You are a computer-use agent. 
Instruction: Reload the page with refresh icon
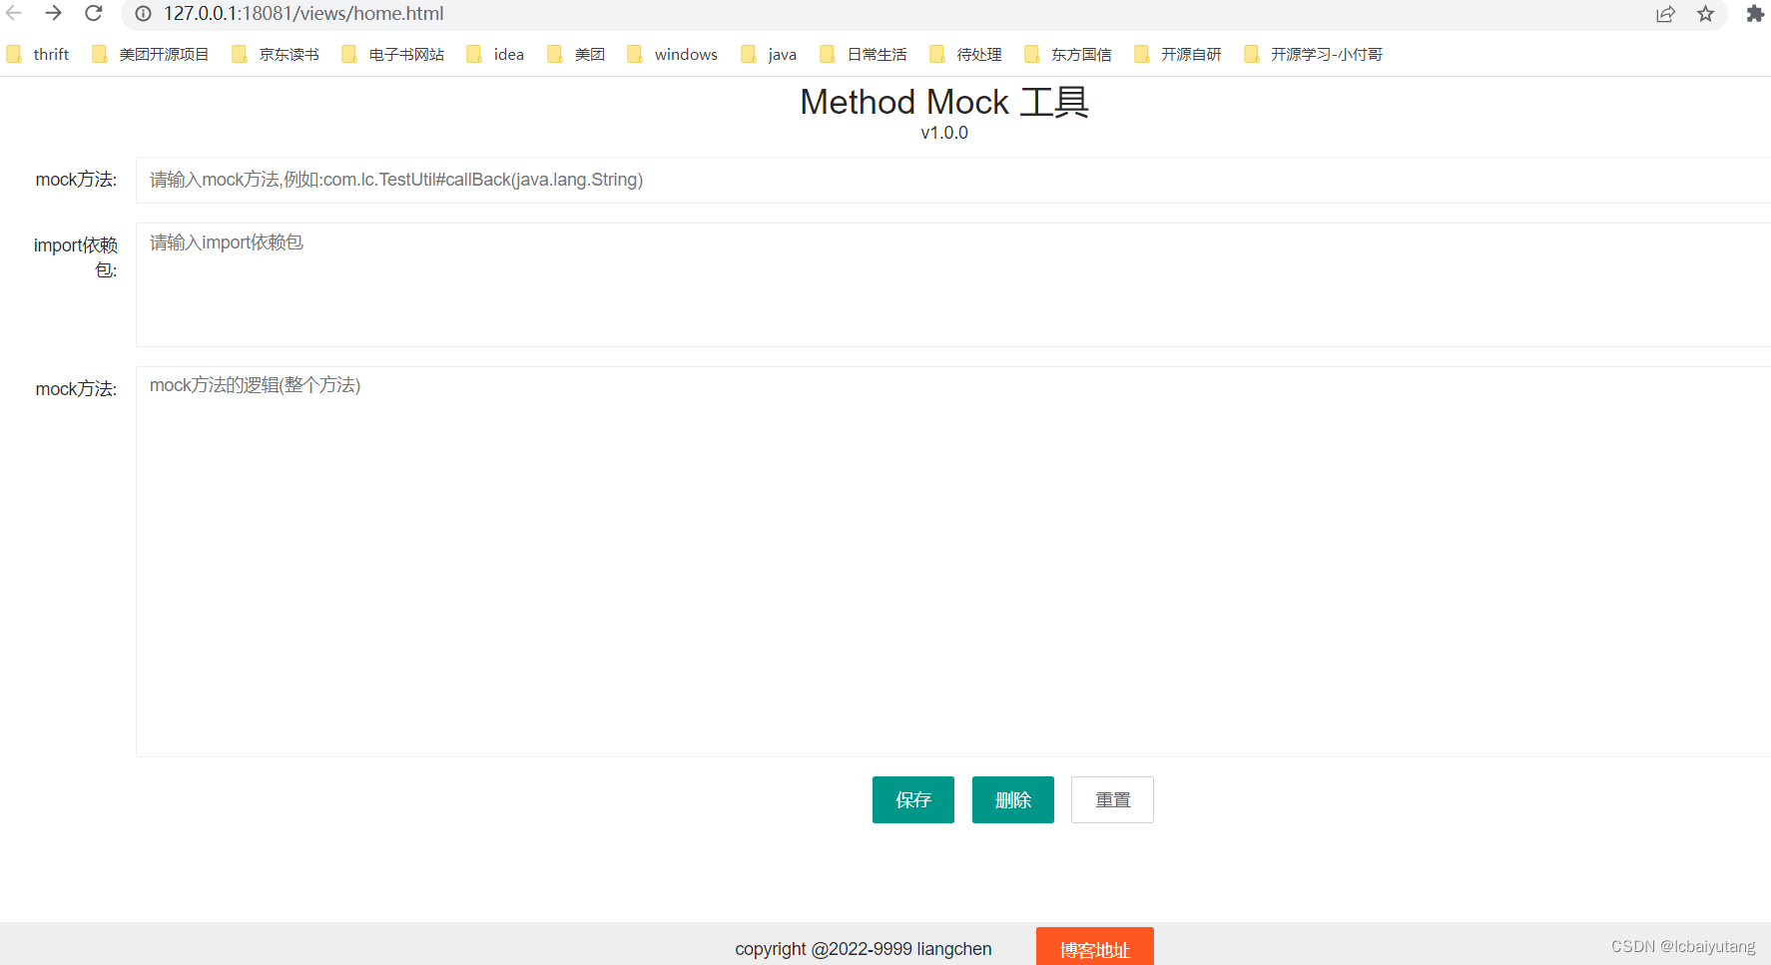tap(94, 13)
